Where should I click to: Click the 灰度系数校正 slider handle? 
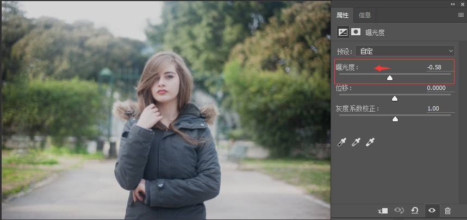click(x=395, y=119)
